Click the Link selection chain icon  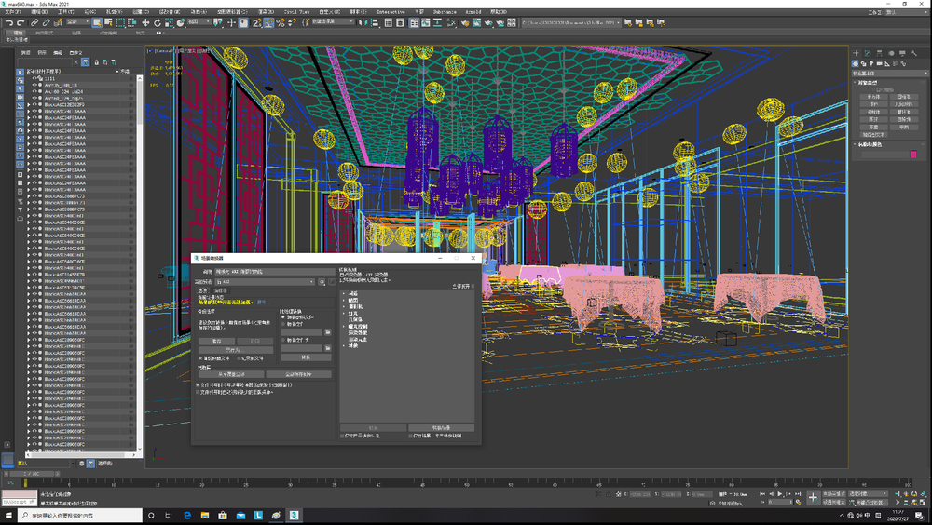click(34, 22)
